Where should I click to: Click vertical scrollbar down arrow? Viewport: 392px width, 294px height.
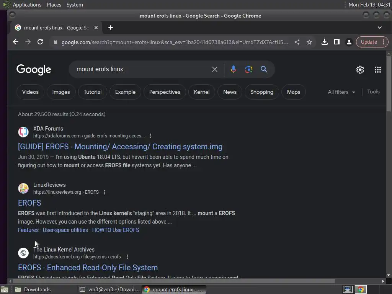389,275
